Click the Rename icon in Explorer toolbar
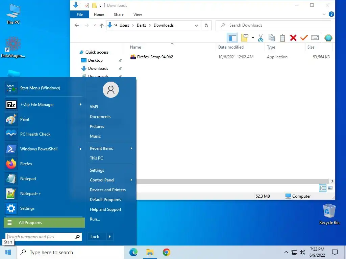The image size is (346, 259). (315, 38)
